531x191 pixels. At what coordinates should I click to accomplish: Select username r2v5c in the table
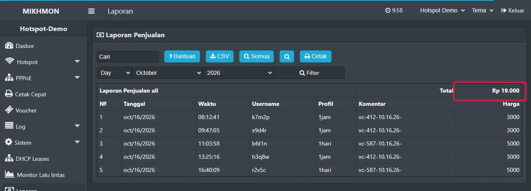pyautogui.click(x=259, y=170)
